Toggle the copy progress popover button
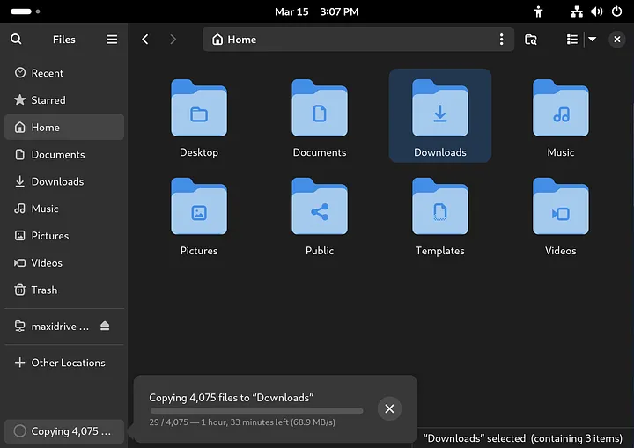Screen dimensions: 634x448 coord(63,431)
